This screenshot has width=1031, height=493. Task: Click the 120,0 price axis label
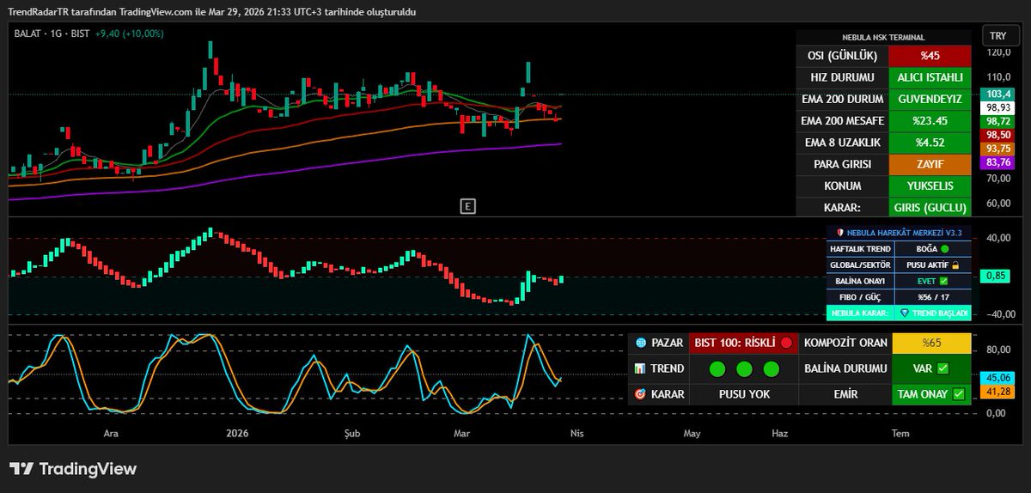coord(998,52)
